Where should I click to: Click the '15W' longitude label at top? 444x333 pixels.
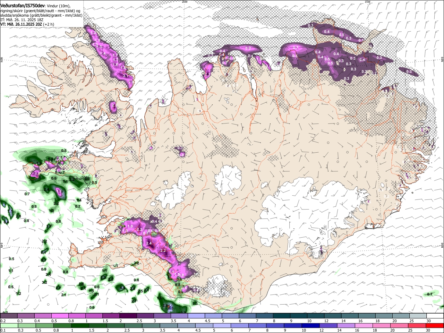point(367,2)
